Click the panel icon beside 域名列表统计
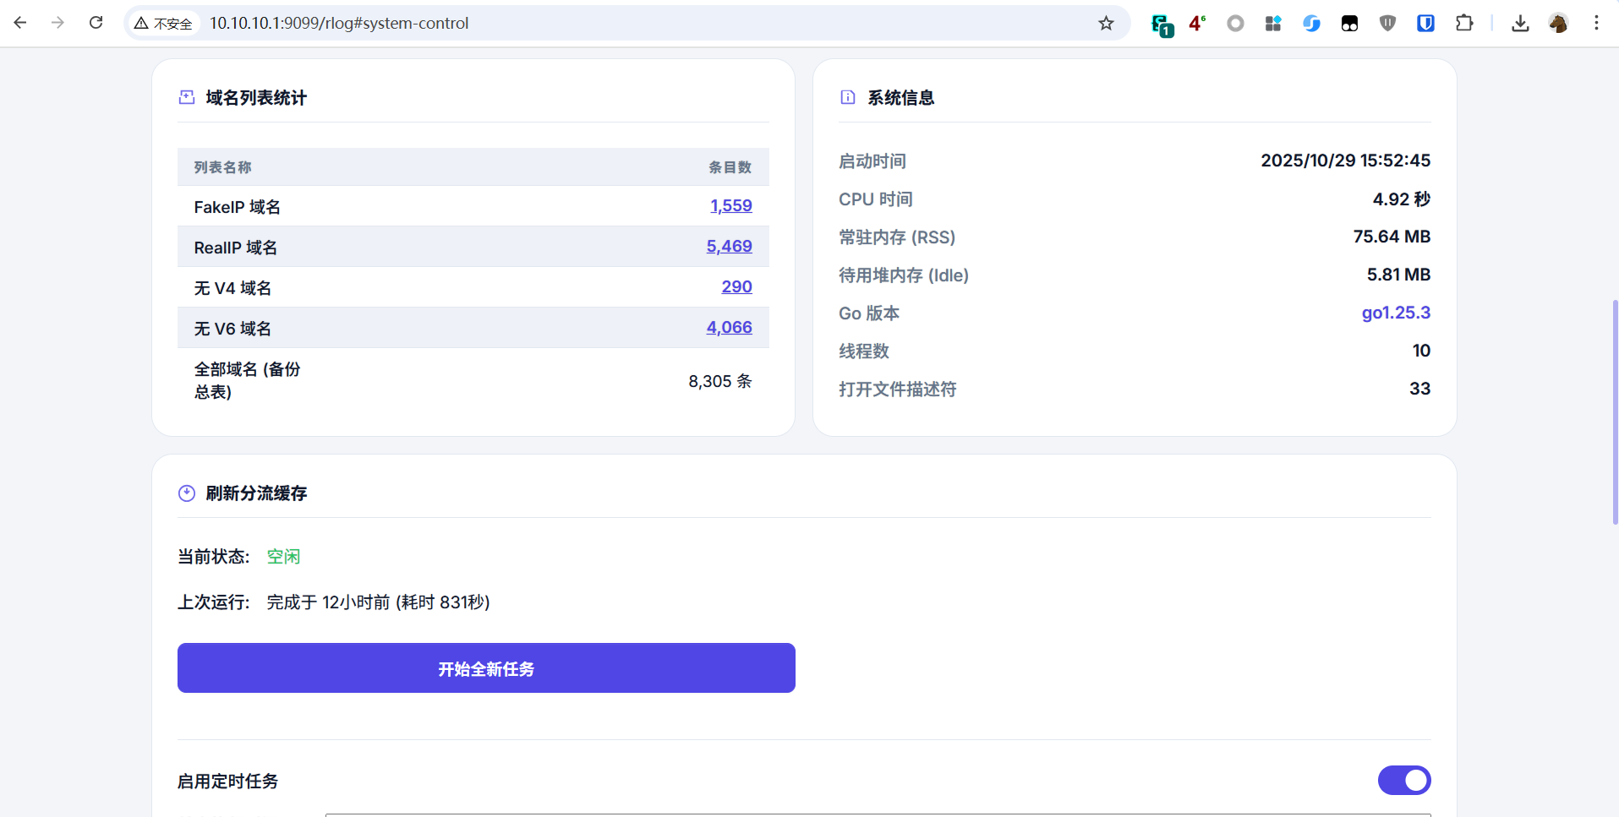This screenshot has width=1619, height=817. 186,97
